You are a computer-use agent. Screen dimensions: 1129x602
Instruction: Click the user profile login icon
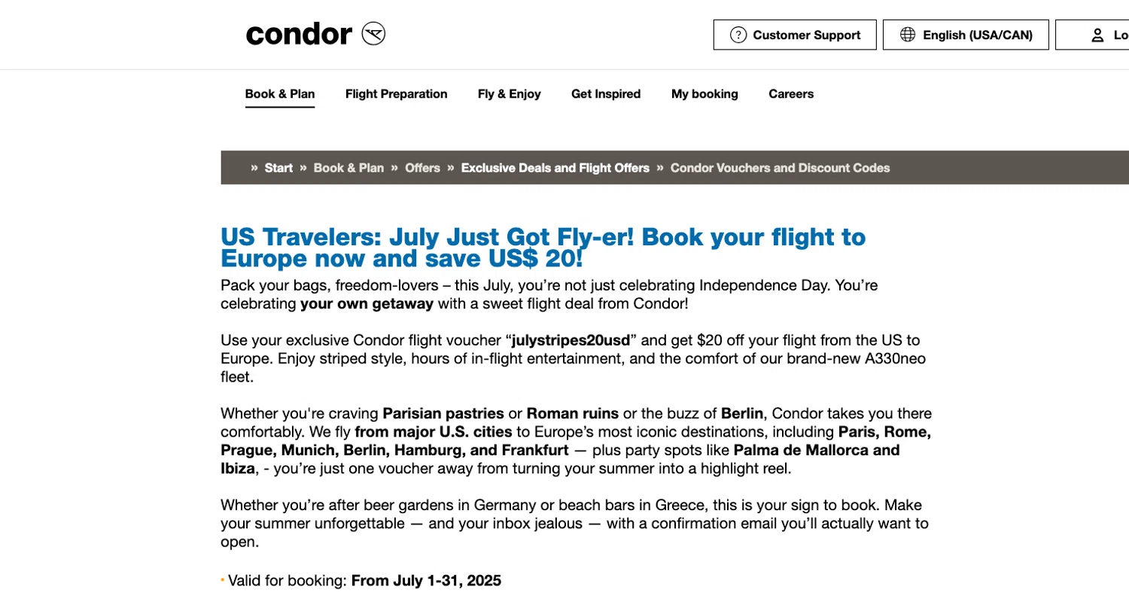pyautogui.click(x=1097, y=35)
